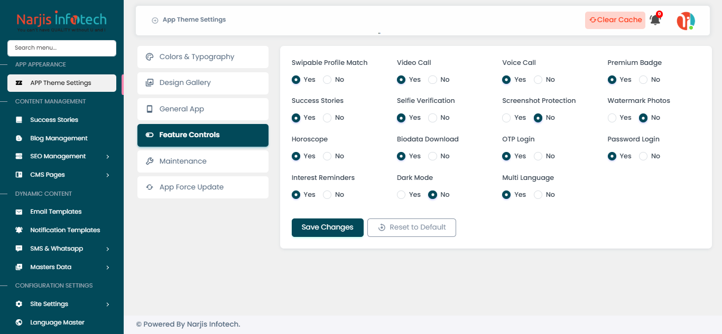722x334 pixels.
Task: Open the user avatar profile menu
Action: tap(686, 21)
